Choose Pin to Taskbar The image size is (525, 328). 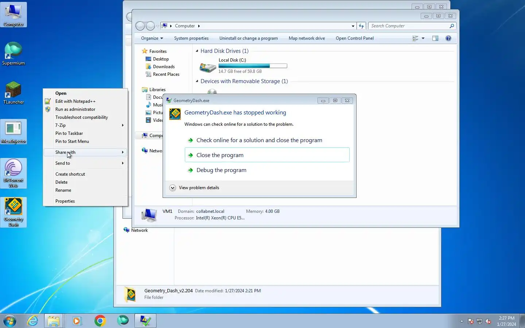pos(86,133)
